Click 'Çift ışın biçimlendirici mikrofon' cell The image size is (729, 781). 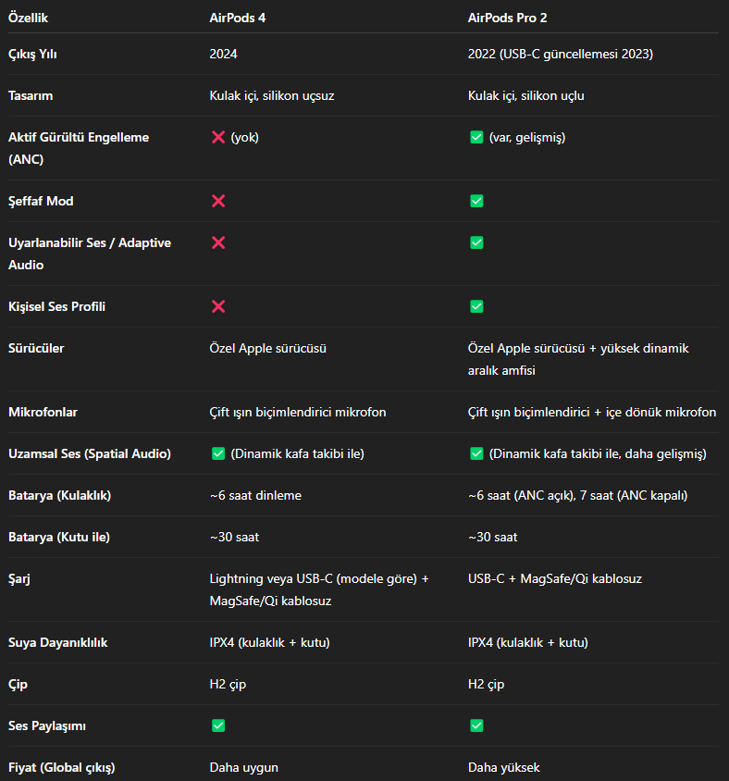pos(298,412)
